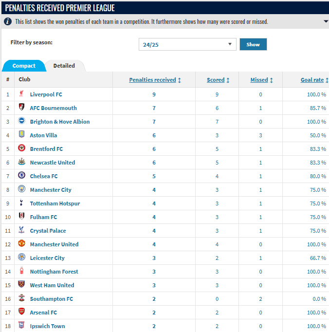Open the Arsenal FC club link

pyautogui.click(x=43, y=313)
